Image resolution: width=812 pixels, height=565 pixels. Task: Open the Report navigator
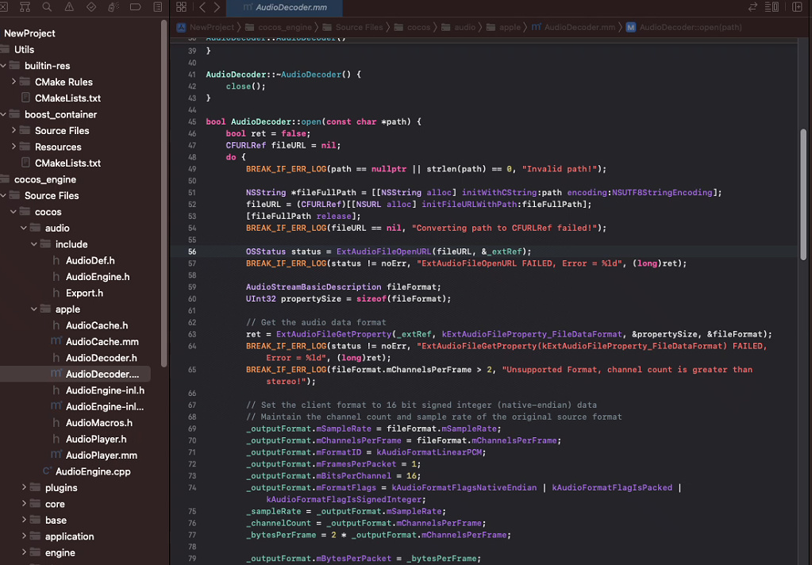click(156, 7)
